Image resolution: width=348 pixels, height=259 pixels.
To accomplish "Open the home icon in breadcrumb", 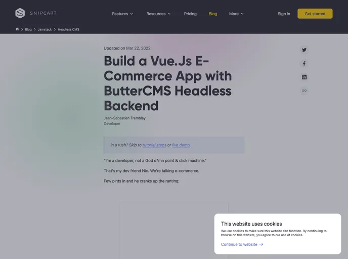I will [x=17, y=29].
